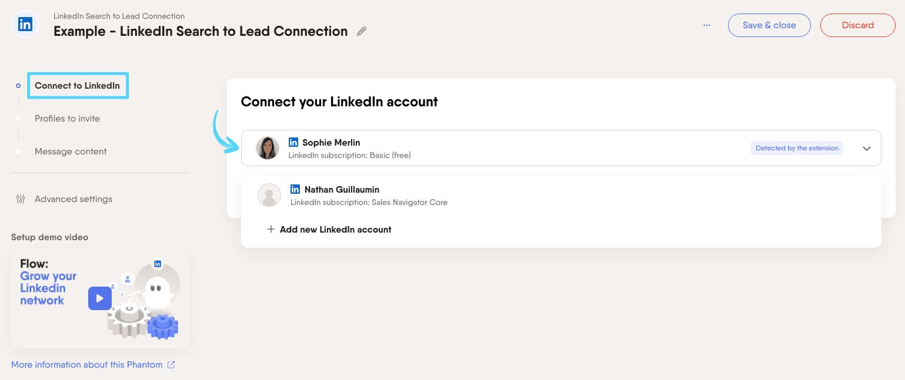Screen dimensions: 905x380
Task: Click the plus icon for adding account
Action: pos(271,230)
